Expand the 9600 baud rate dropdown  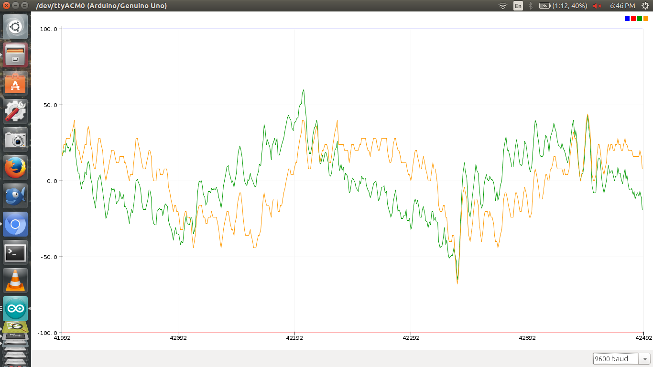tap(621, 359)
